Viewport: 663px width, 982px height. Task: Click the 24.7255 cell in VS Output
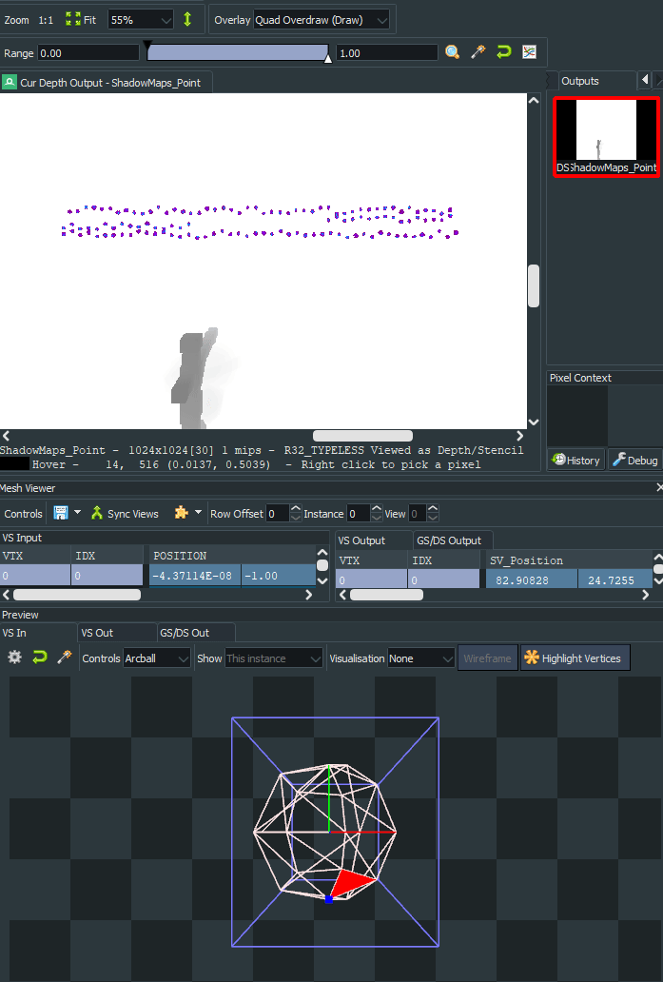tap(615, 579)
